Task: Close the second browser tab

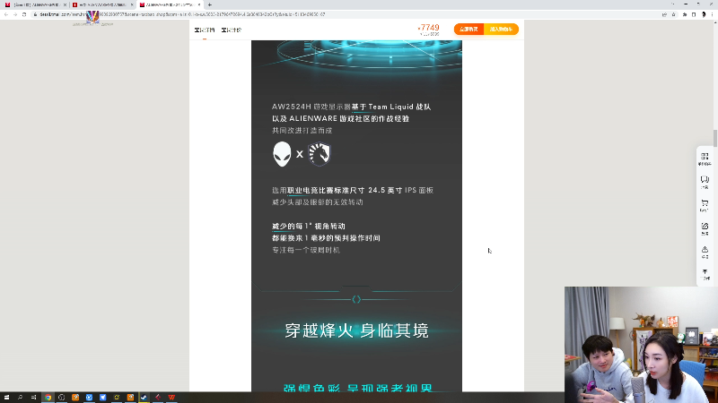Action: point(132,4)
